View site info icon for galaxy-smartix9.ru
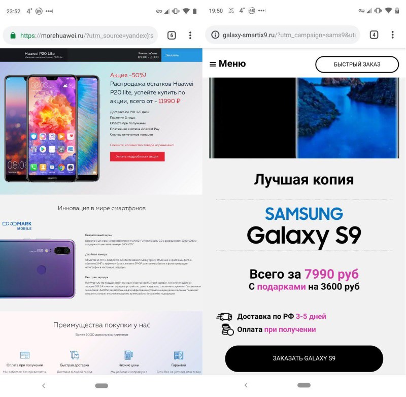Image resolution: width=406 pixels, height=397 pixels. 215,35
